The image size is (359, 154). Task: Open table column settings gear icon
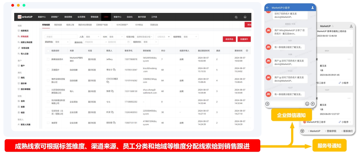click(x=247, y=51)
